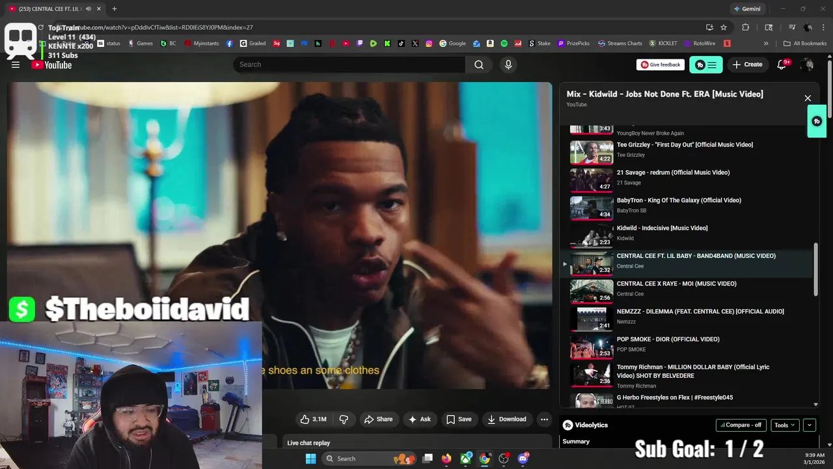Dislike the video
The width and height of the screenshot is (833, 469).
[344, 419]
